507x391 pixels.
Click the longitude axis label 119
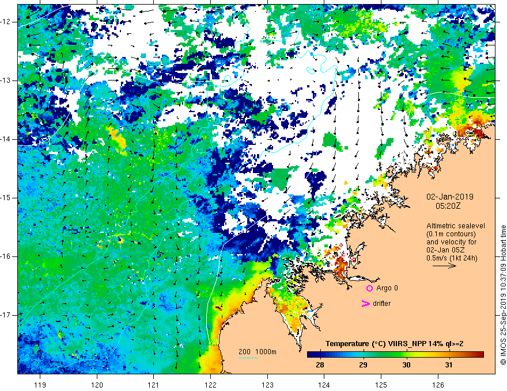coord(40,385)
